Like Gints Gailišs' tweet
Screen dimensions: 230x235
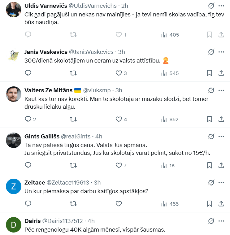tap(119, 165)
